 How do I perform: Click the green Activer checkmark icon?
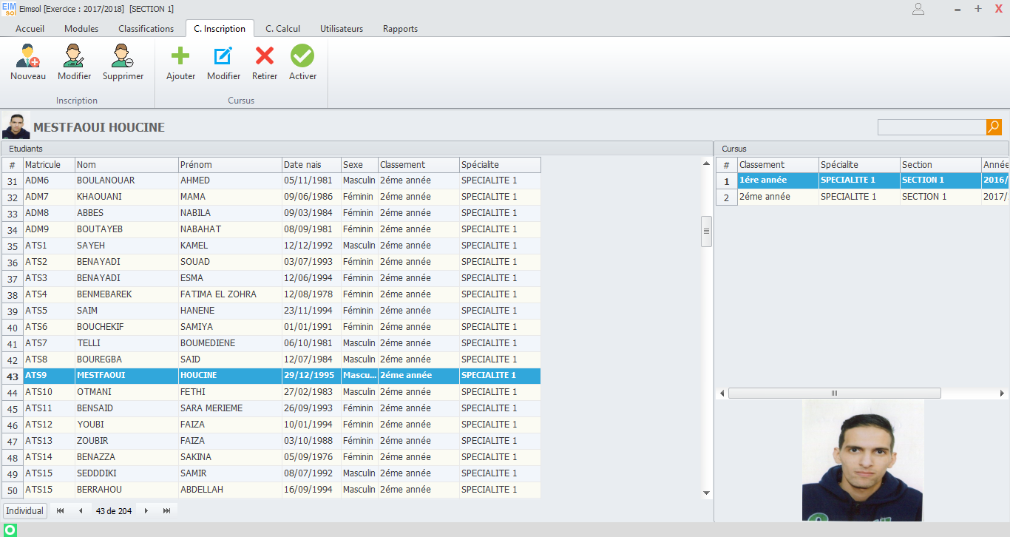[302, 56]
